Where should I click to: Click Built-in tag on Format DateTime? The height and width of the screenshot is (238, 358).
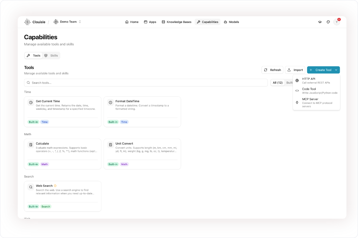coord(113,122)
